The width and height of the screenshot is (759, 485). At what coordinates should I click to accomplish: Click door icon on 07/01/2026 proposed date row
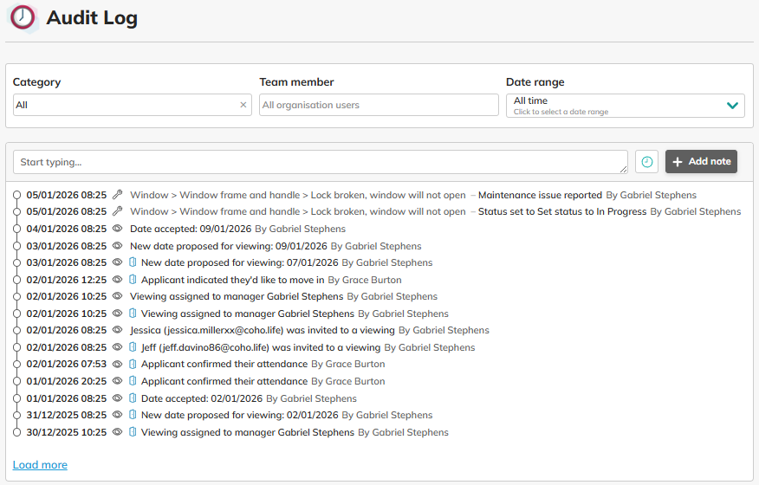coord(133,262)
